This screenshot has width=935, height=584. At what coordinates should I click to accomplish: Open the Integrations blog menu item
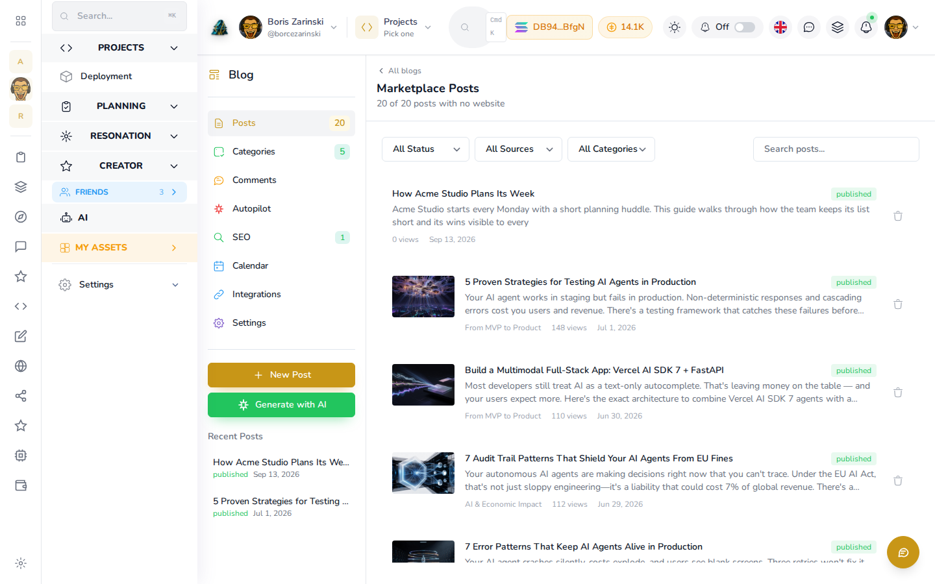tap(281, 295)
